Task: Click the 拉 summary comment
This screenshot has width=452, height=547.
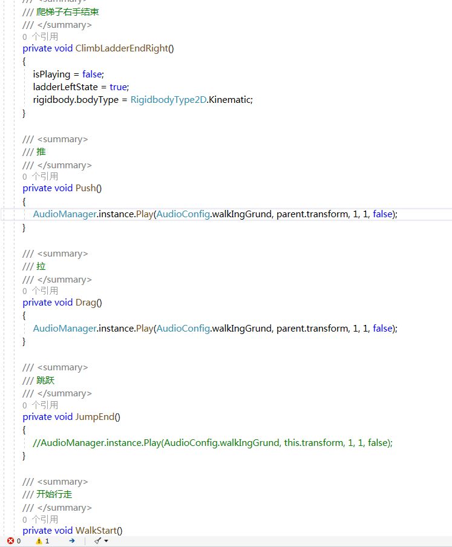Action: tap(41, 266)
